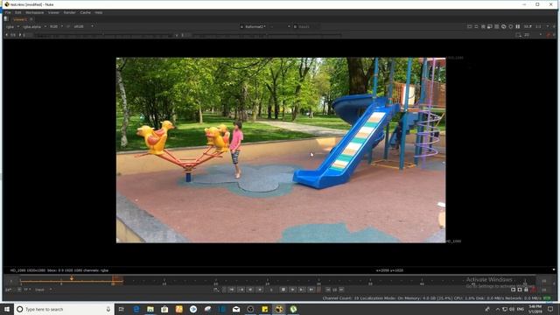Image resolution: width=560 pixels, height=315 pixels.
Task: Play backward button
Action: click(x=260, y=290)
